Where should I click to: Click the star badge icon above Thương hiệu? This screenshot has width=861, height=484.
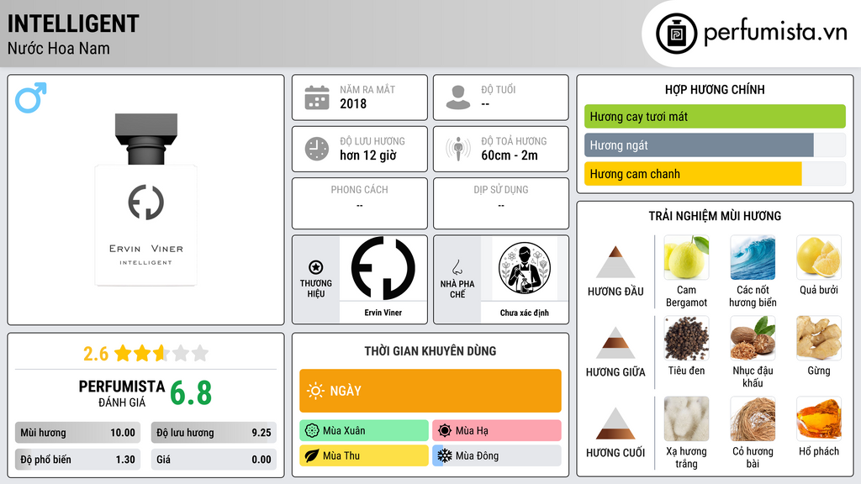(316, 267)
